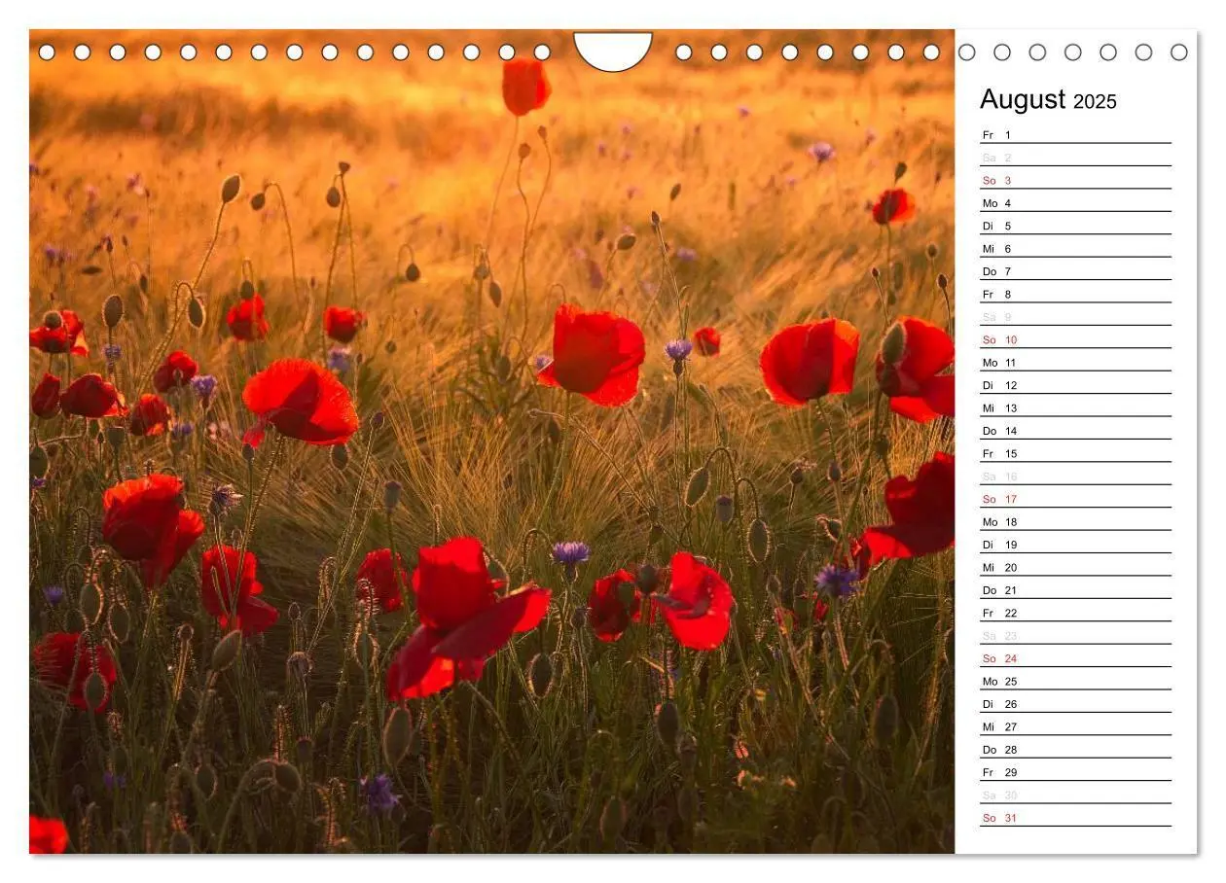Select the Mi 13 calendar row
The height and width of the screenshot is (883, 1226).
point(1075,406)
